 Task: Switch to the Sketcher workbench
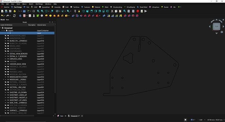coord(5,7)
